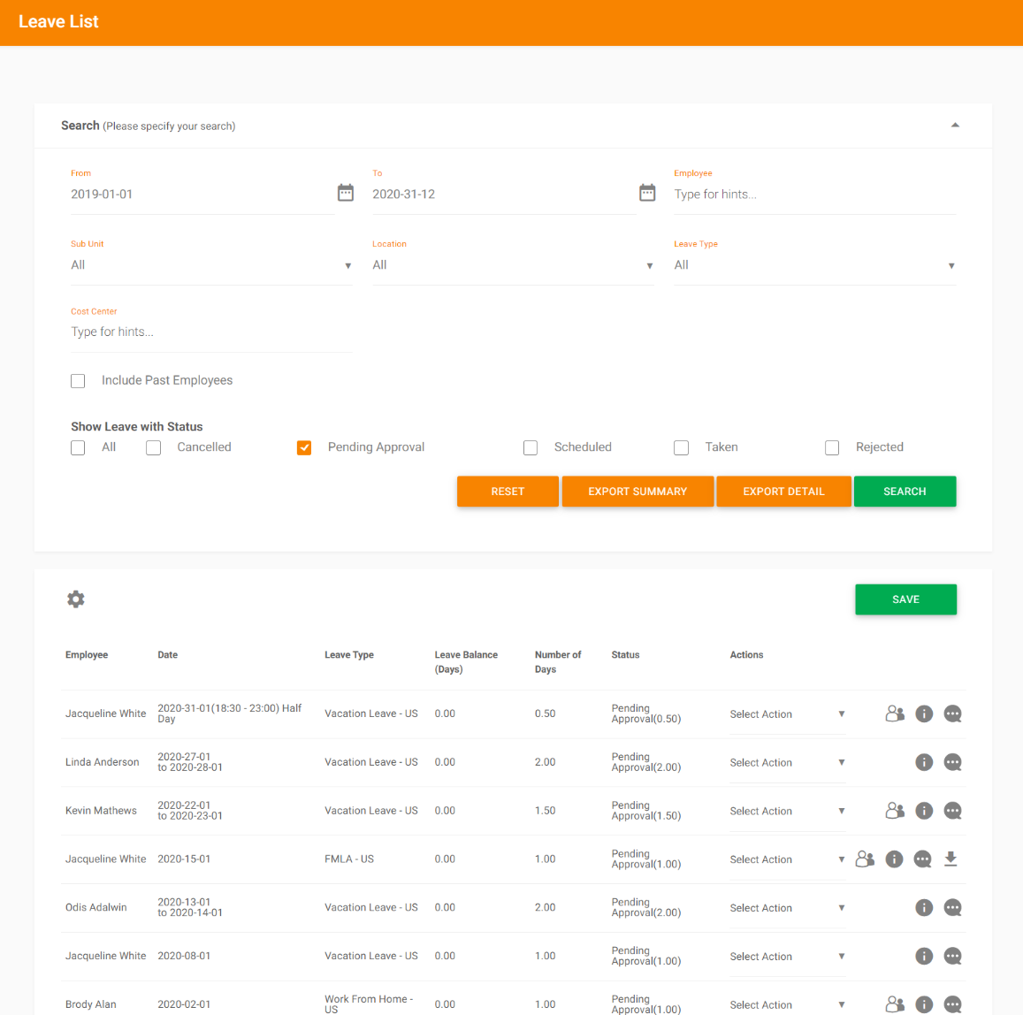This screenshot has width=1023, height=1015.
Task: Focus the Employee hints input field
Action: [815, 195]
